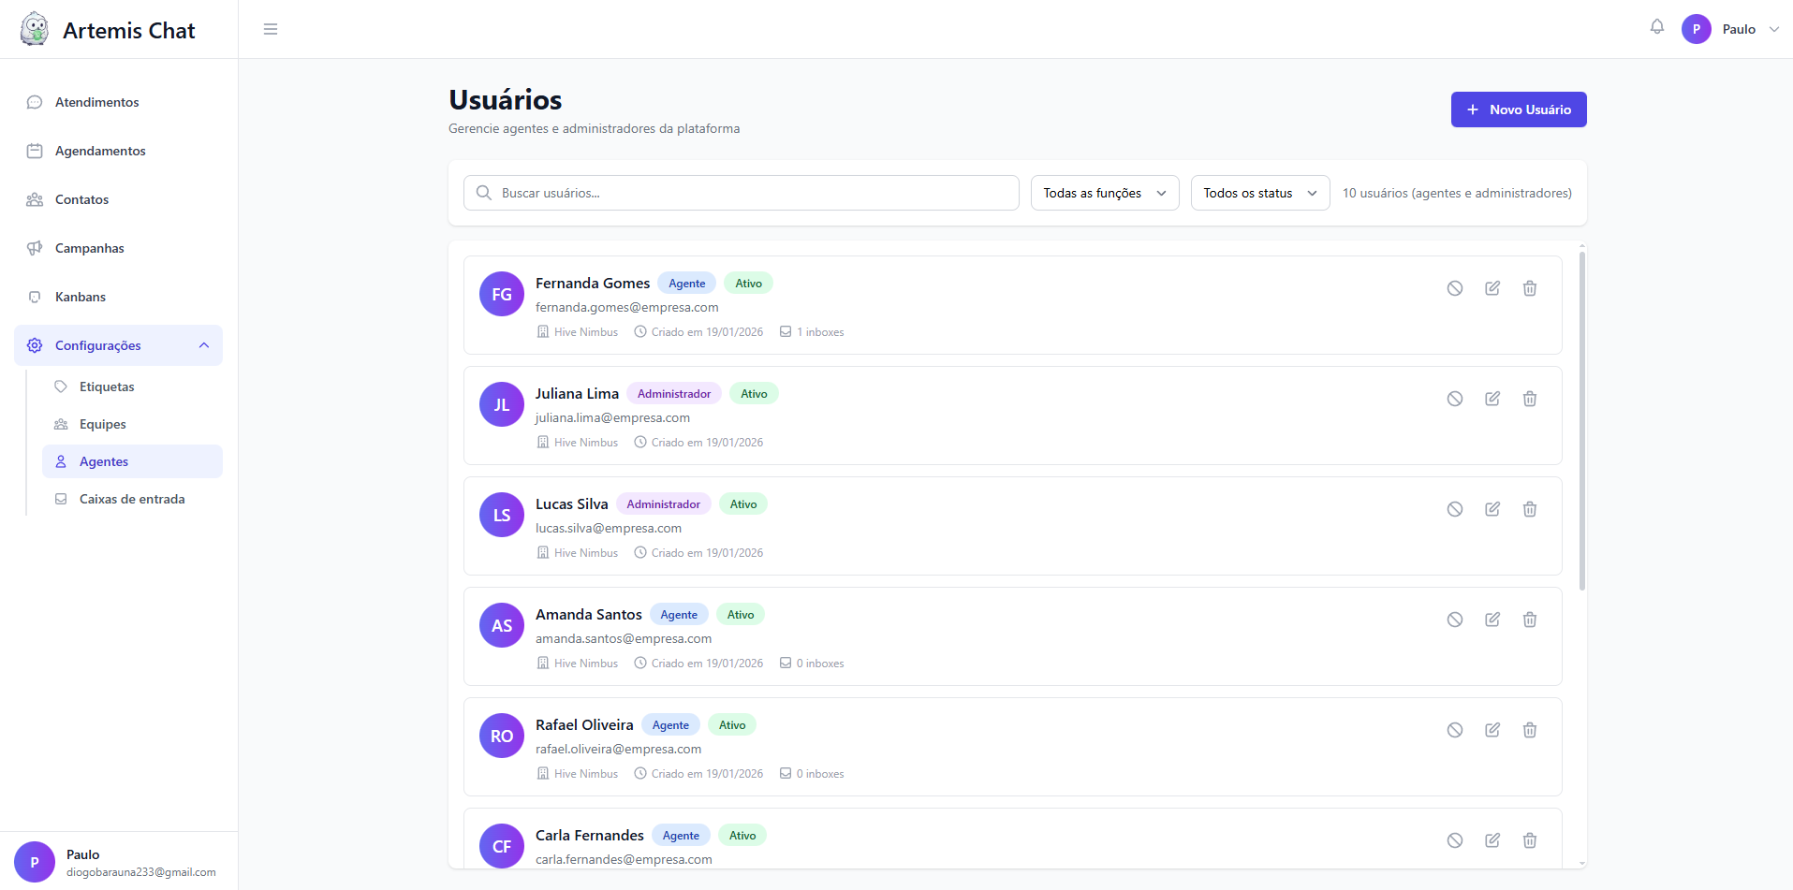Image resolution: width=1793 pixels, height=890 pixels.
Task: Expand the Todos os status filter
Action: point(1259,193)
